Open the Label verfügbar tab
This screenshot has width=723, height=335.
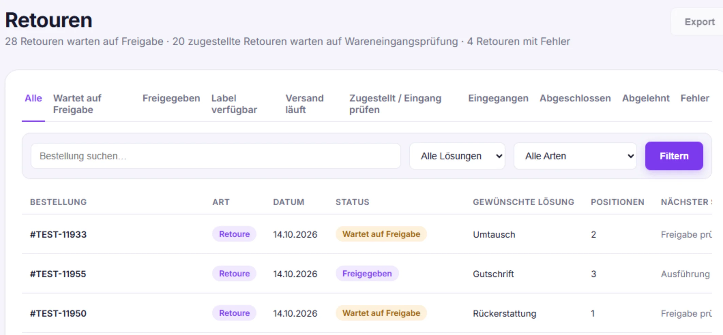coord(234,104)
